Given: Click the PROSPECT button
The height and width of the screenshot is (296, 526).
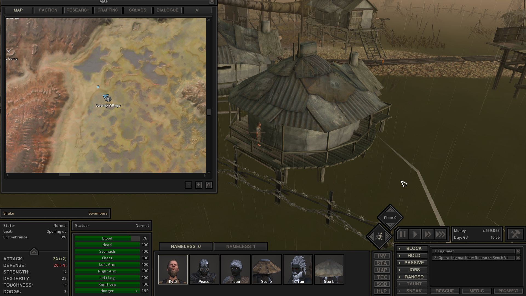Looking at the screenshot, I should point(508,291).
